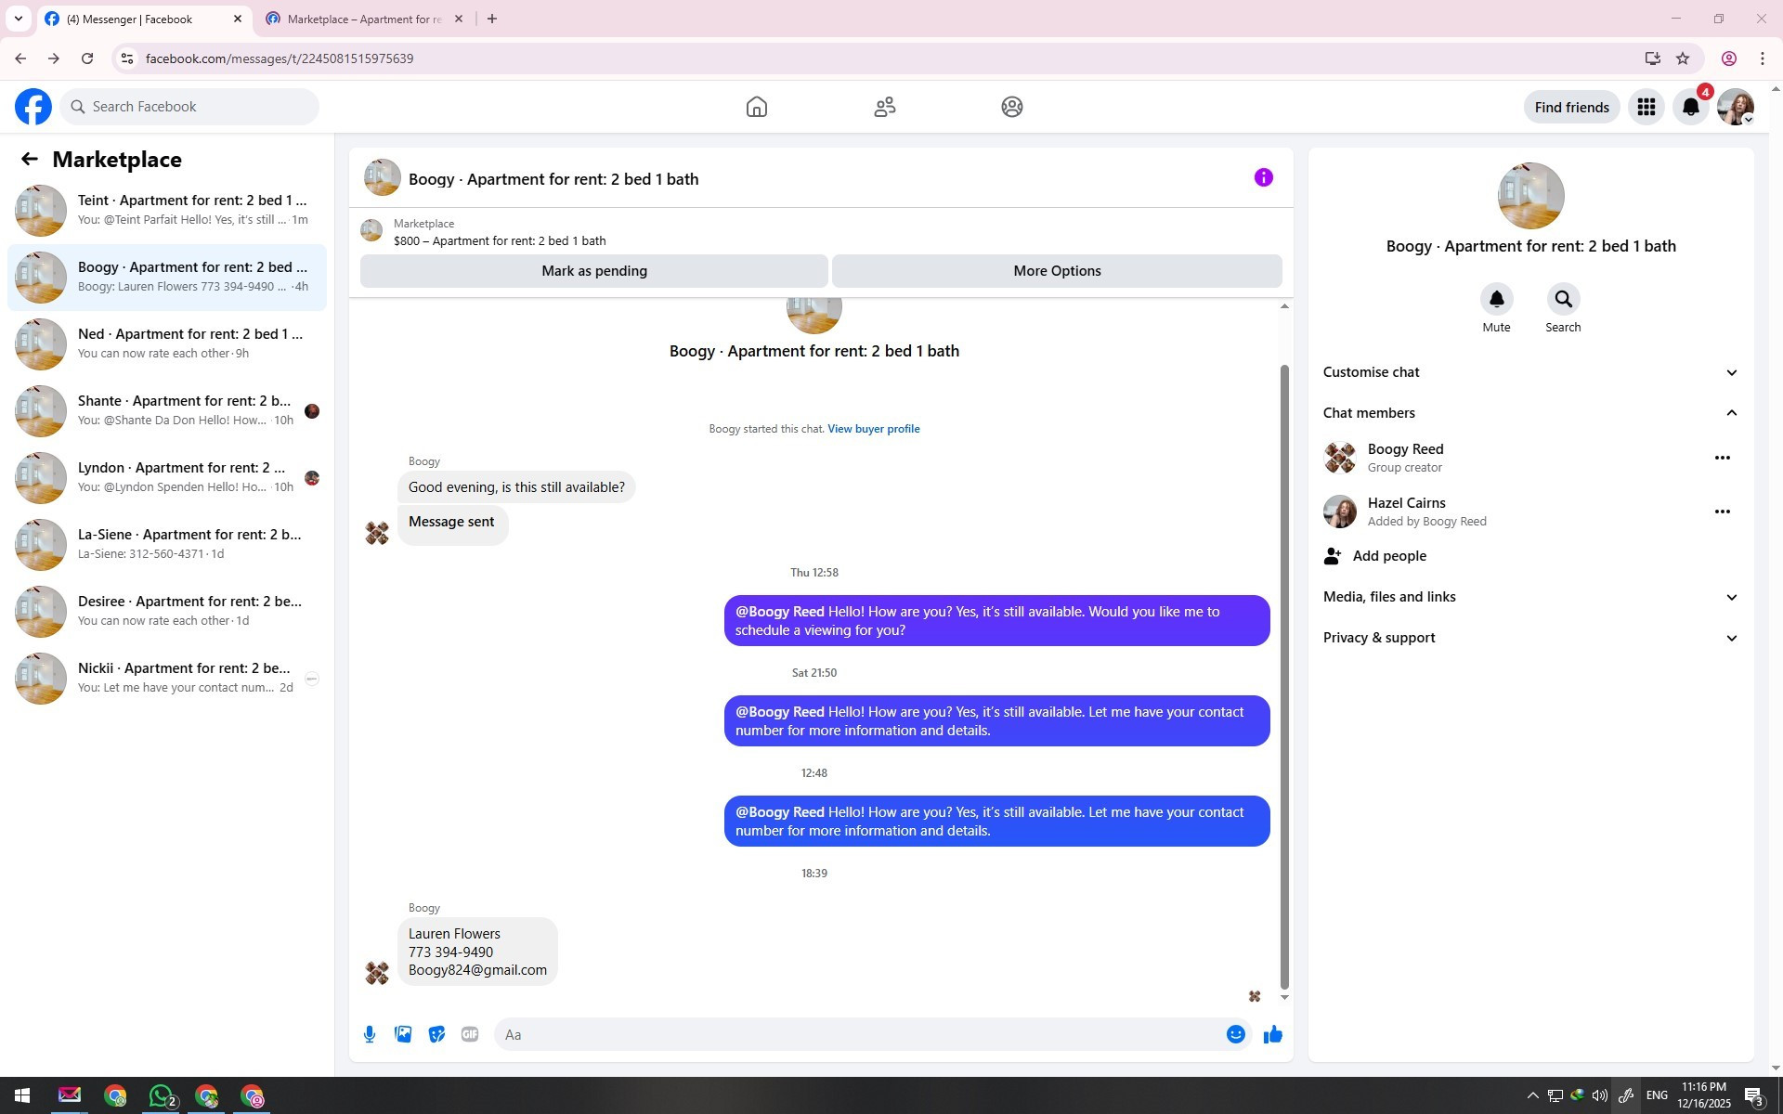The height and width of the screenshot is (1114, 1783).
Task: Open Teint apartment conversation
Action: tap(167, 211)
